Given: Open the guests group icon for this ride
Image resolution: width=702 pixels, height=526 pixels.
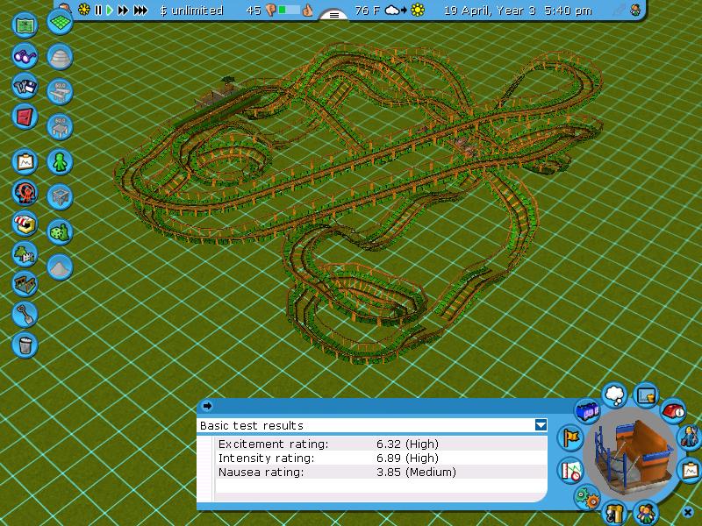Looking at the screenshot, I should click(646, 513).
